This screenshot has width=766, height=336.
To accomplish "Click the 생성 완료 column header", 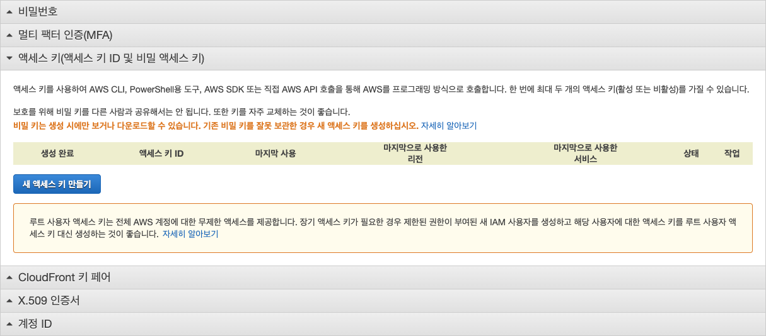I will point(57,154).
